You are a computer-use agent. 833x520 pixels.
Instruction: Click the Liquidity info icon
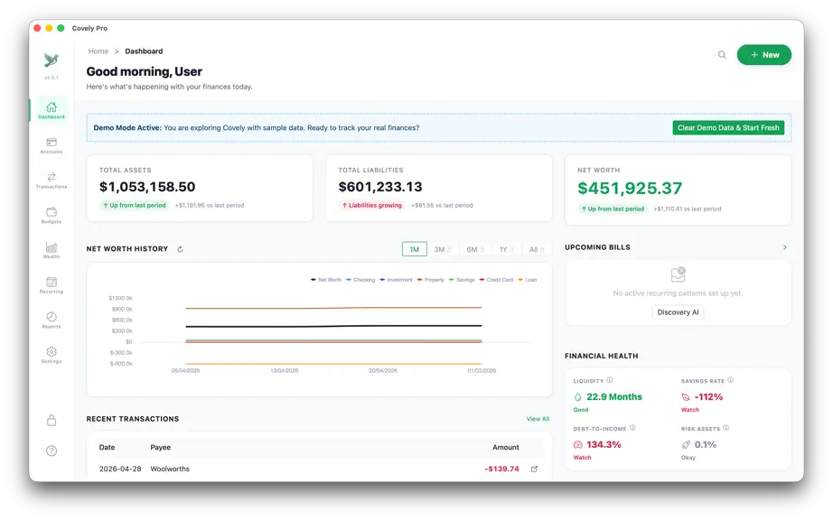[610, 380]
